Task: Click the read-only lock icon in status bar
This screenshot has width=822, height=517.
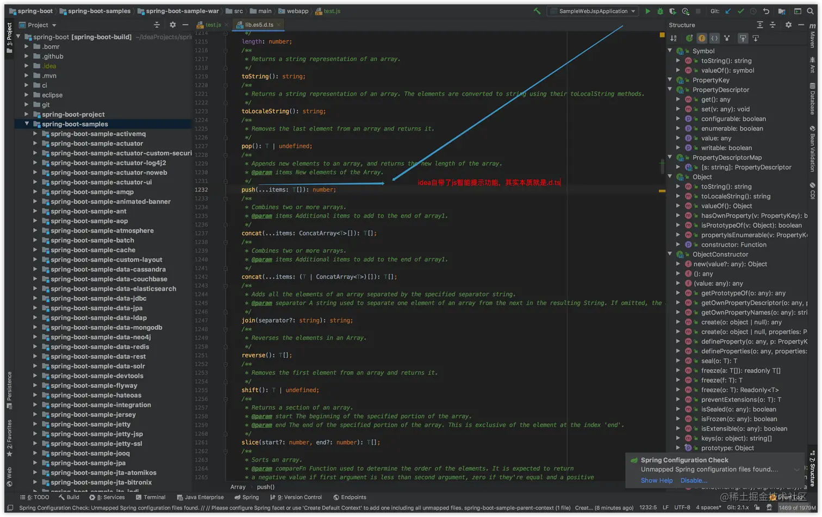Action: (x=757, y=507)
